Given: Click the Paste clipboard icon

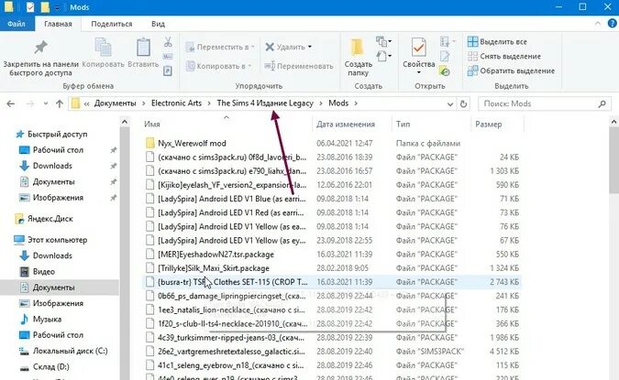Looking at the screenshot, I should coord(143,48).
